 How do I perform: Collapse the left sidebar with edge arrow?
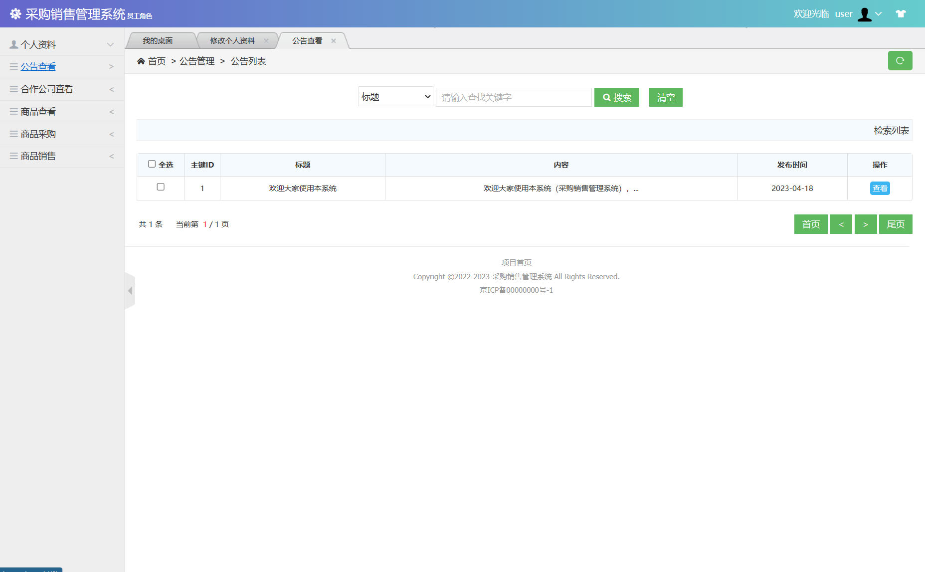[x=130, y=290]
